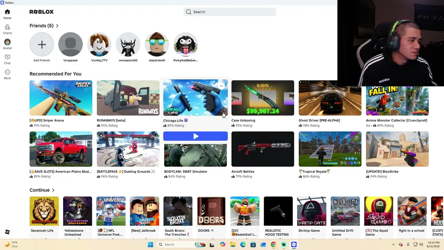Continue playing fight in a school
Image resolution: width=444 pixels, height=250 pixels.
click(412, 211)
